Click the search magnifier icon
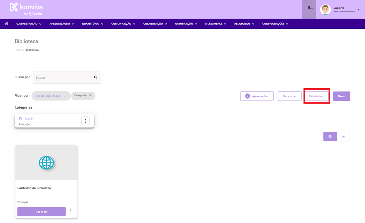This screenshot has width=365, height=223. point(96,77)
